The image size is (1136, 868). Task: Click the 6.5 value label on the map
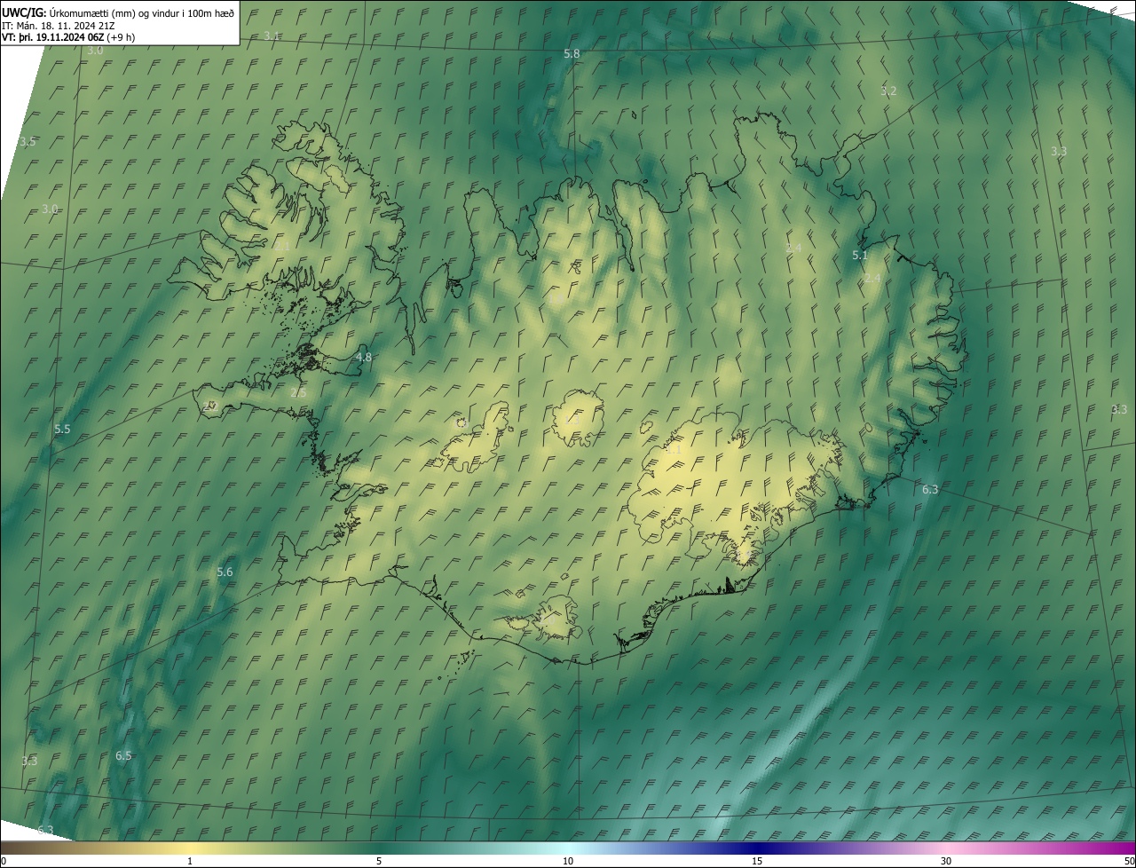123,756
